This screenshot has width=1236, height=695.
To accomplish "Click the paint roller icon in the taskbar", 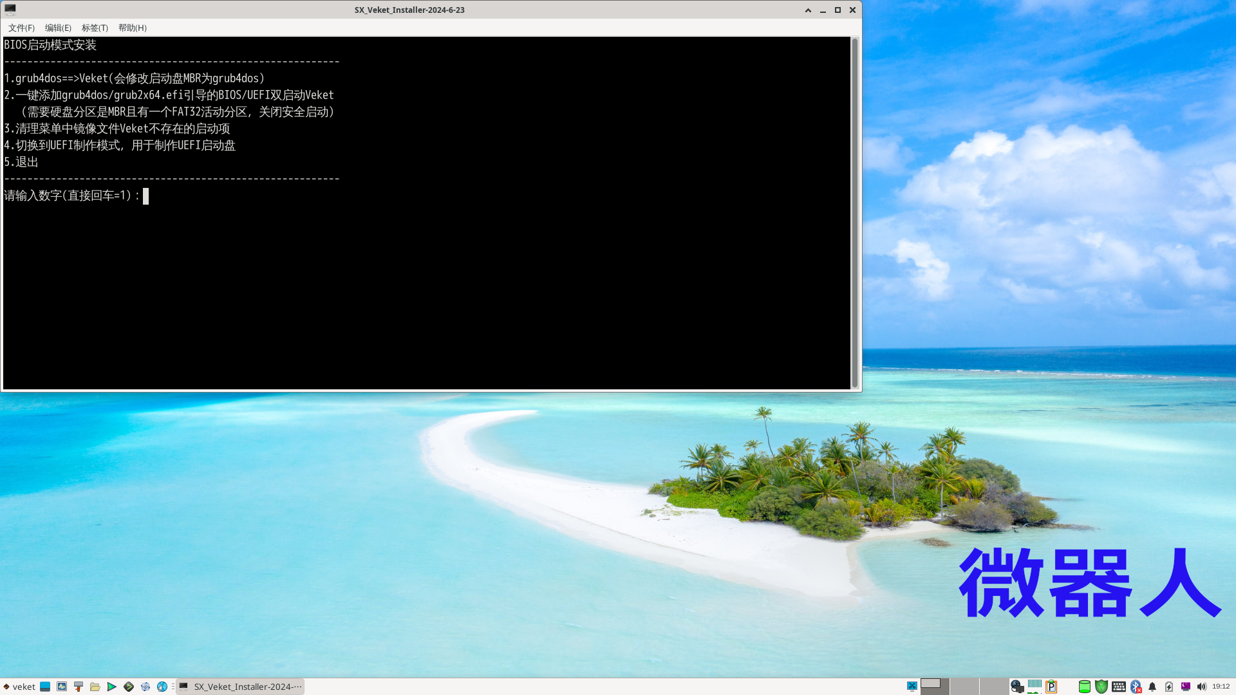I will [x=79, y=687].
